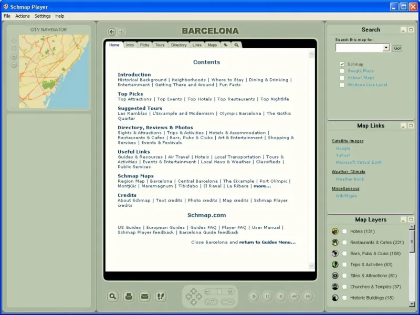
Task: Maximize the Map Layers panel
Action: pyautogui.click(x=411, y=219)
